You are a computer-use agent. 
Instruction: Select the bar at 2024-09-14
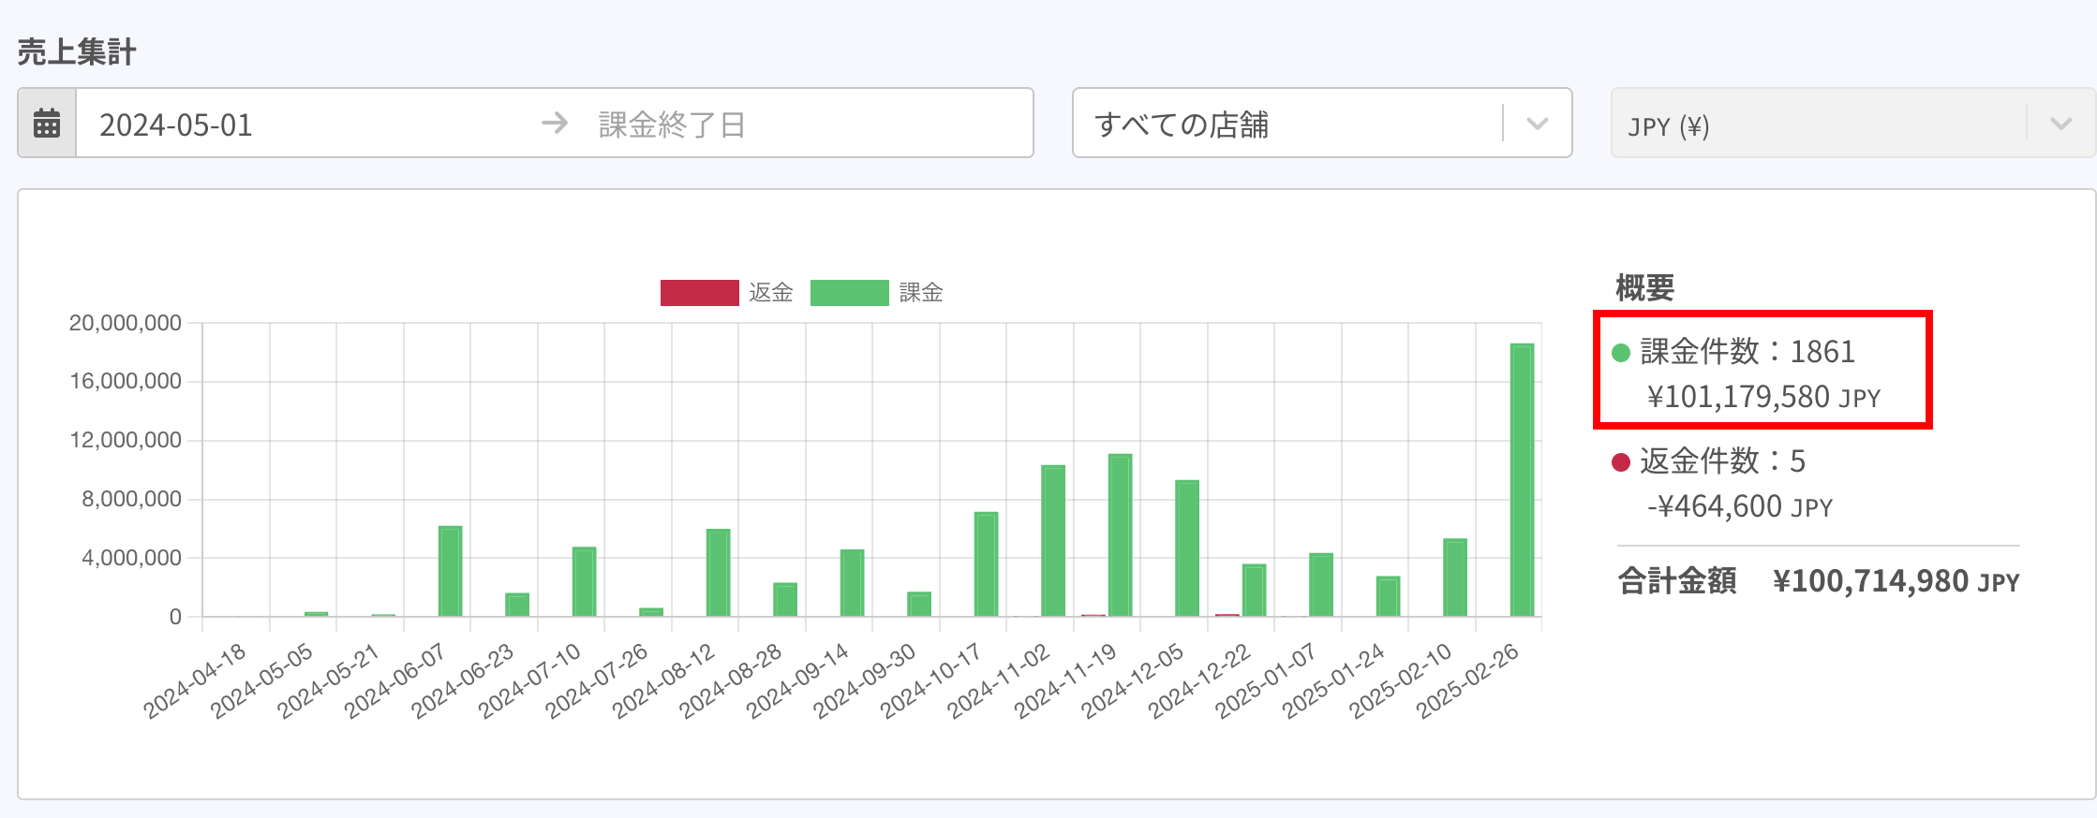tap(852, 583)
